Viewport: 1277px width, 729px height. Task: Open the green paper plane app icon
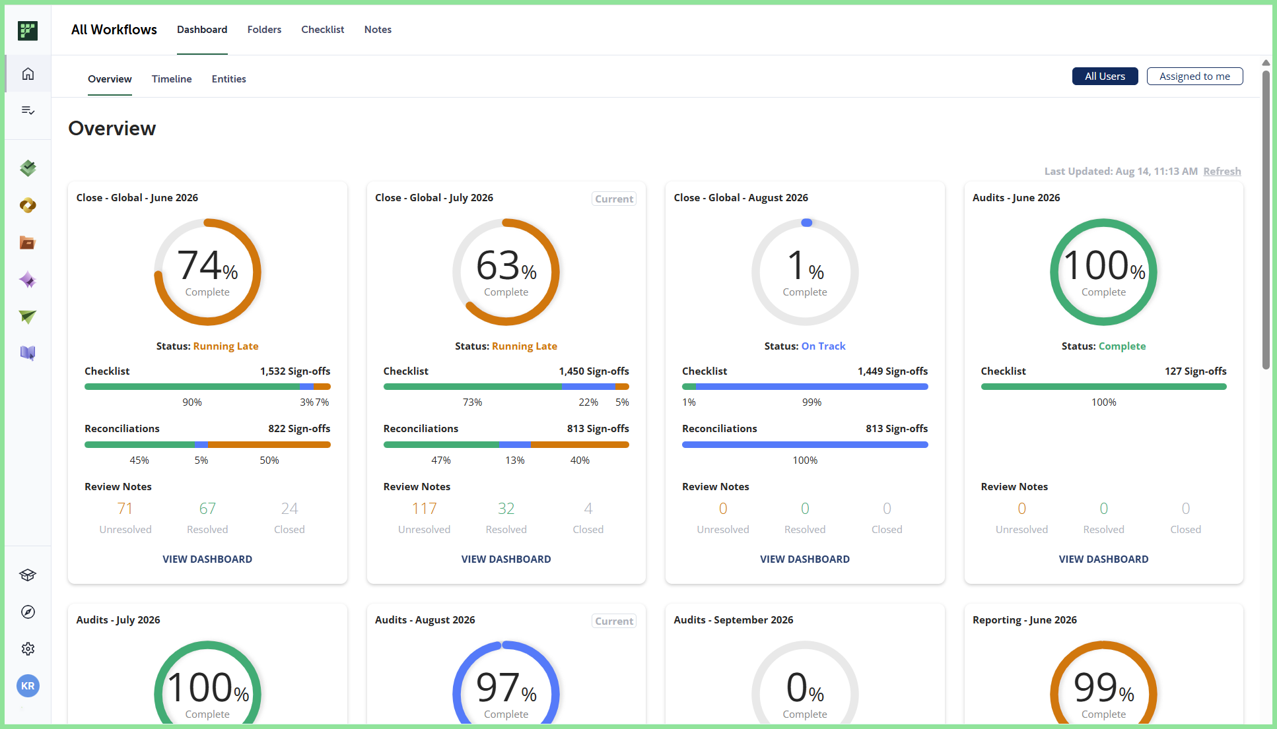click(x=28, y=317)
